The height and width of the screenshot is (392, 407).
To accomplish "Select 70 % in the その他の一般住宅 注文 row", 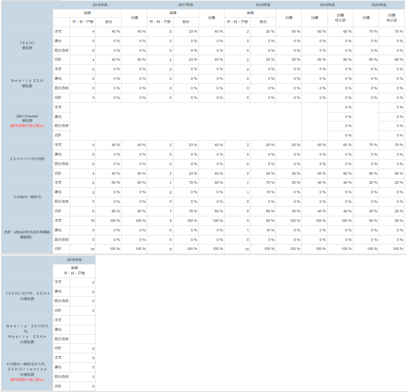I will click(x=263, y=183).
